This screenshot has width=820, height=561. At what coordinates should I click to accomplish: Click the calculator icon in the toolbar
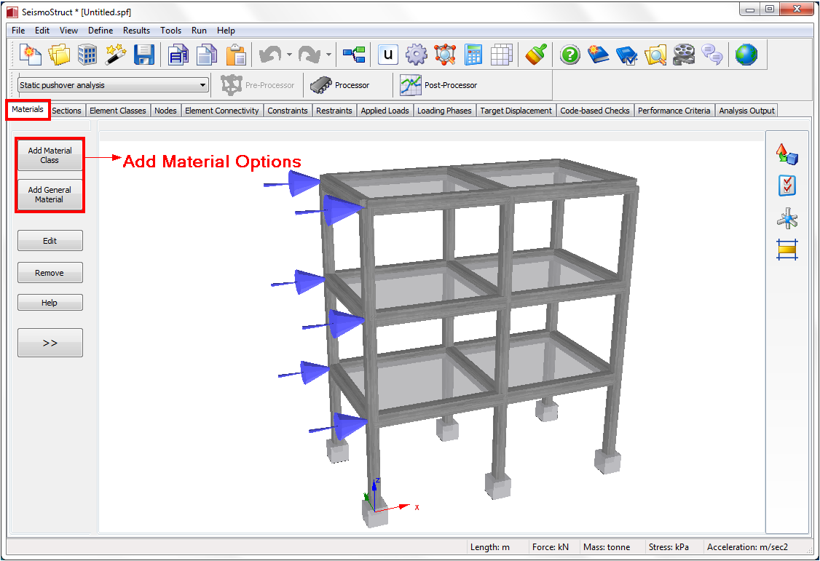point(473,55)
